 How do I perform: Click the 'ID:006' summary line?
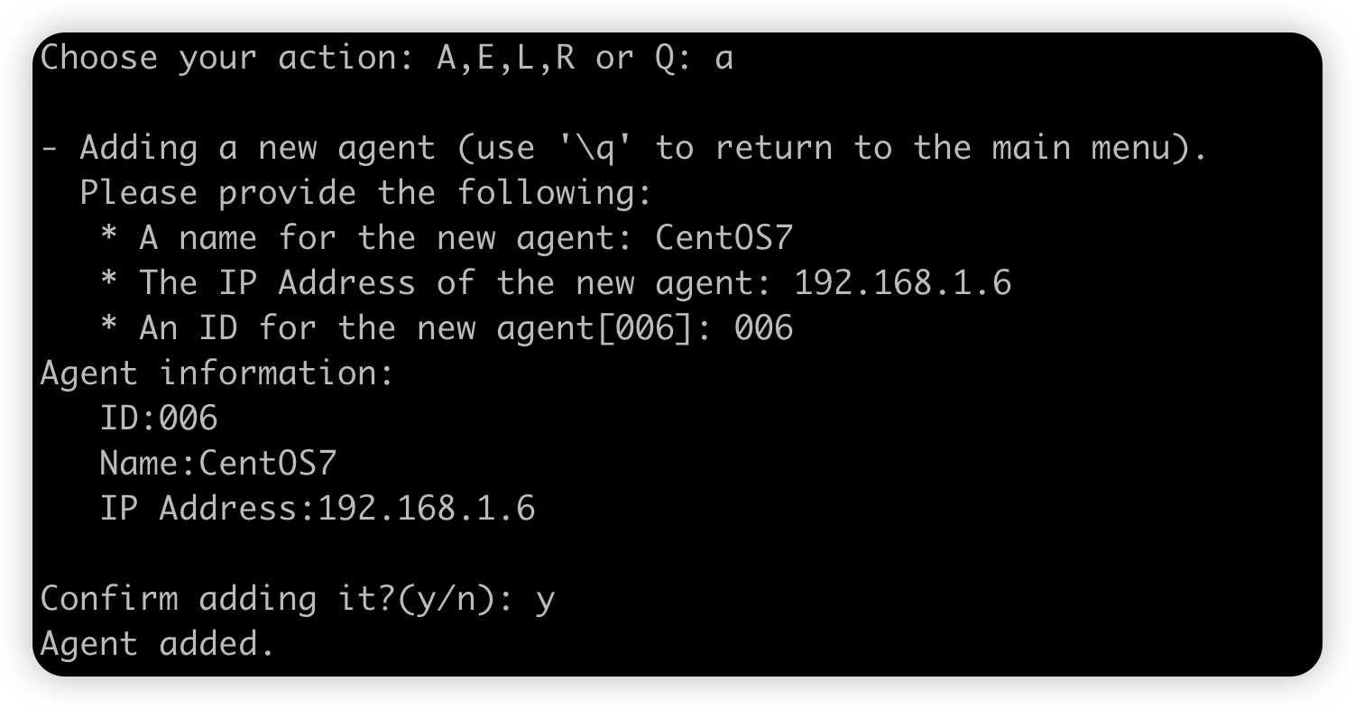coord(159,419)
